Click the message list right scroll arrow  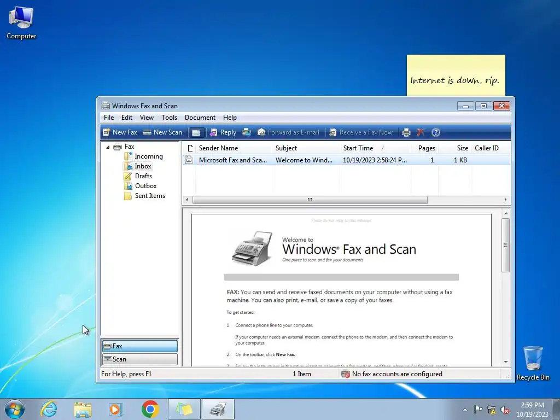[x=505, y=200]
